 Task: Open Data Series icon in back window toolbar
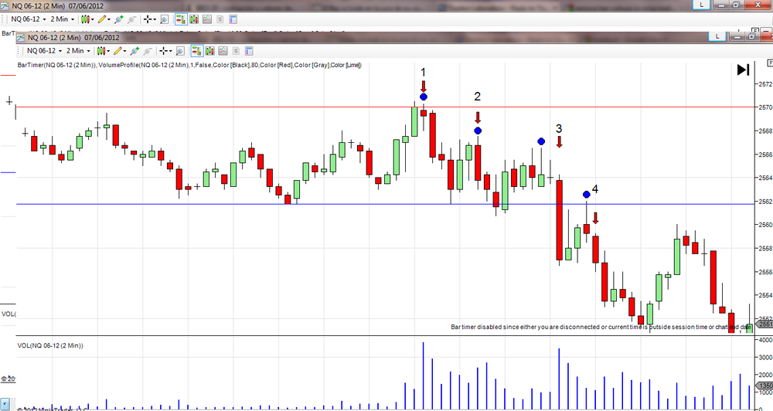194,19
